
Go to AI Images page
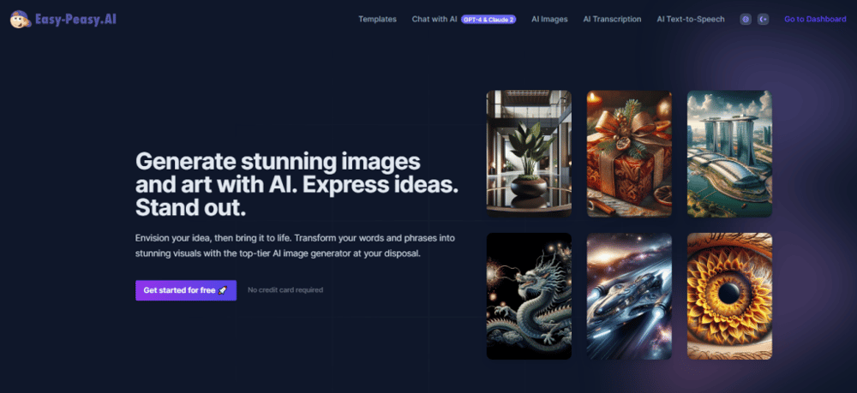pos(549,19)
